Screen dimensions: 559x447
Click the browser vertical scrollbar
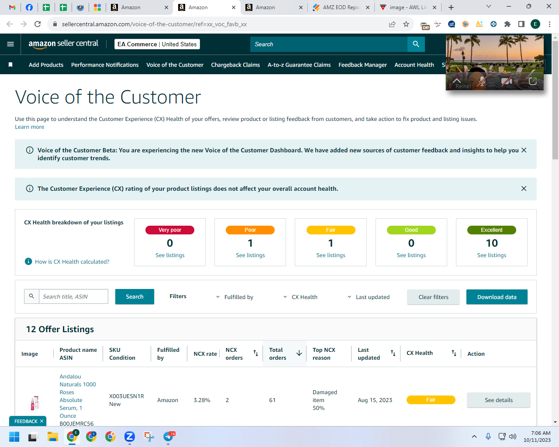(555, 100)
